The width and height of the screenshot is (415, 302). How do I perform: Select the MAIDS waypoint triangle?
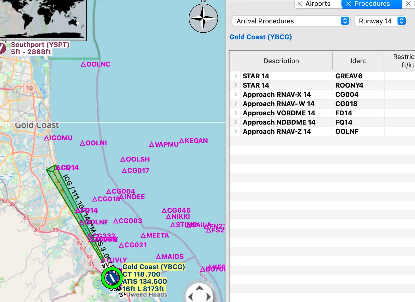tap(159, 257)
